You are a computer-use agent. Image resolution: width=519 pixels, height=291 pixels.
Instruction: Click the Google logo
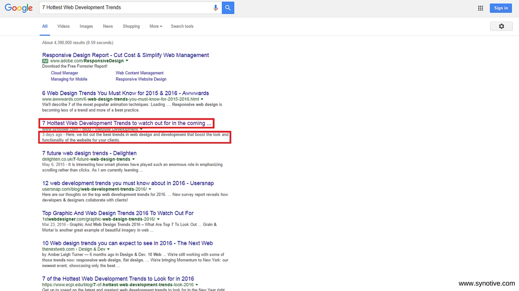[x=19, y=8]
